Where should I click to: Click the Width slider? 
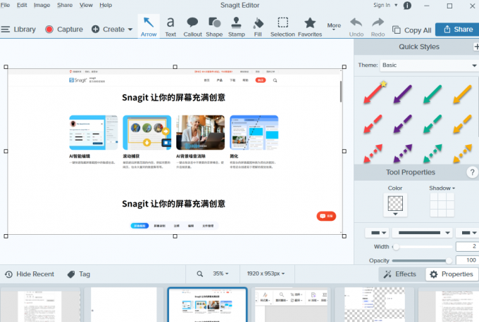[423, 247]
